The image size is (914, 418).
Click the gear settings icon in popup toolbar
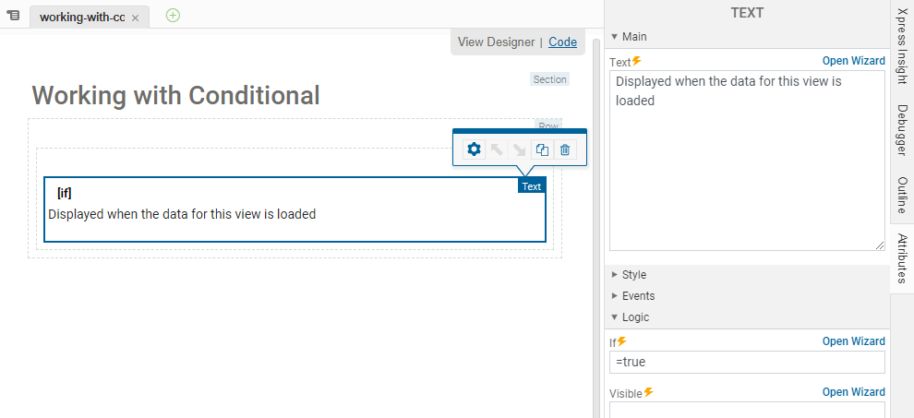click(474, 149)
